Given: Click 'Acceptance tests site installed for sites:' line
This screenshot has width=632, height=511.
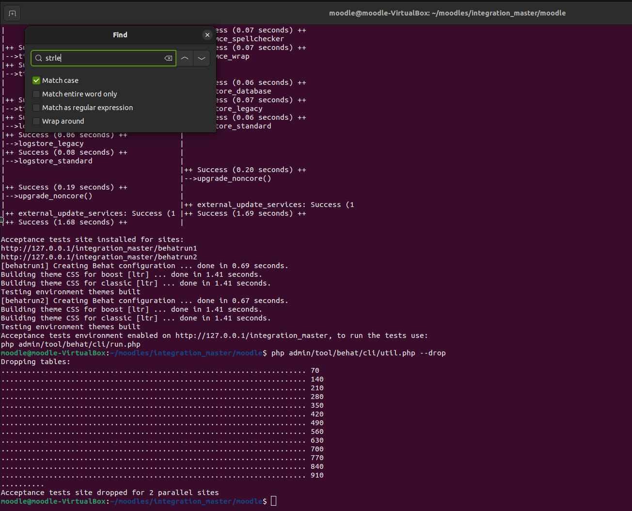Looking at the screenshot, I should (x=93, y=240).
